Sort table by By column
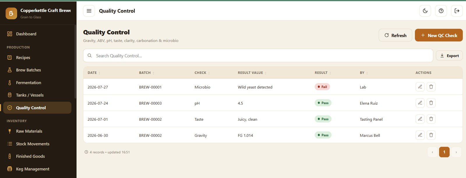 pos(364,73)
